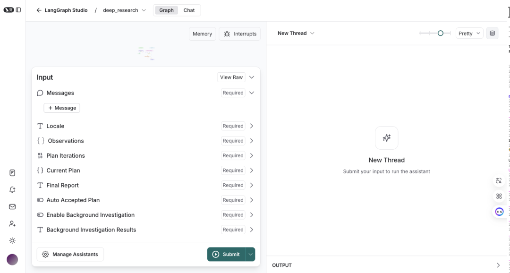The image size is (510, 273).
Task: Toggle the Auto Accepted Plan switch icon
Action: coord(40,200)
